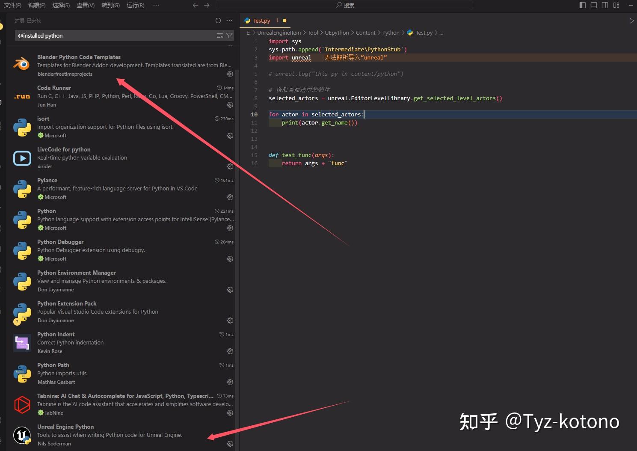637x451 pixels.
Task: Toggle the bottom panel visibility
Action: click(593, 5)
